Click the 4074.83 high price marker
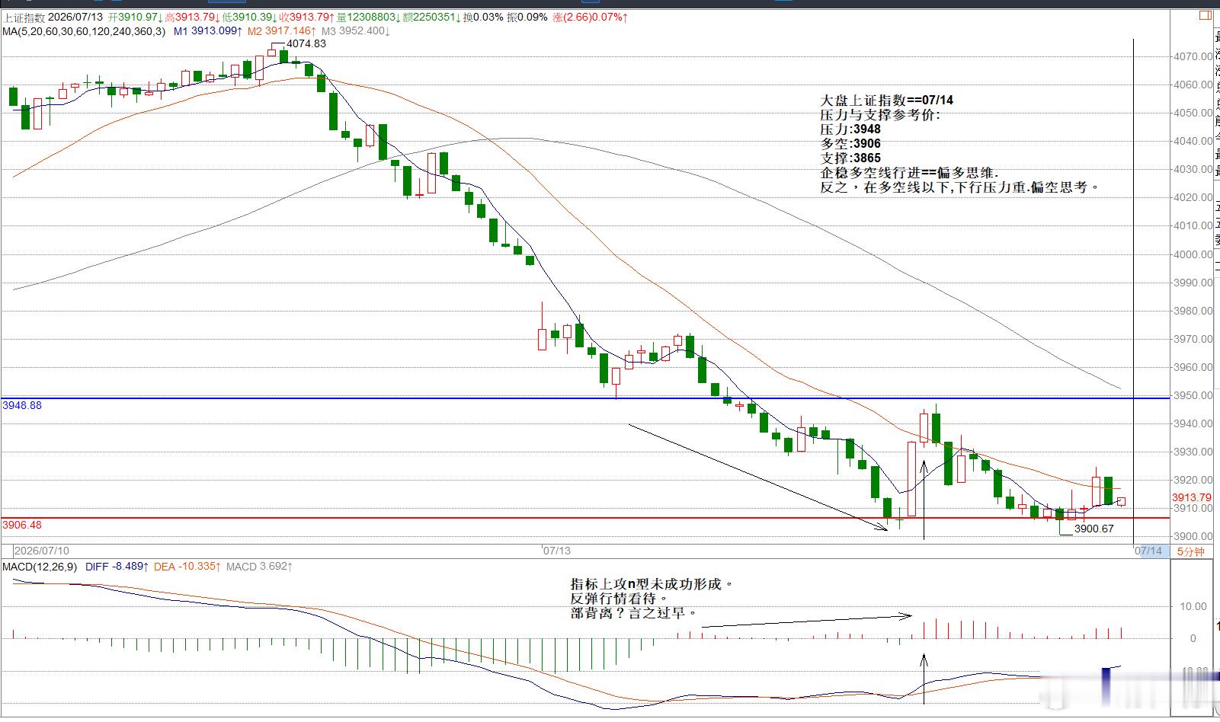 pyautogui.click(x=306, y=43)
